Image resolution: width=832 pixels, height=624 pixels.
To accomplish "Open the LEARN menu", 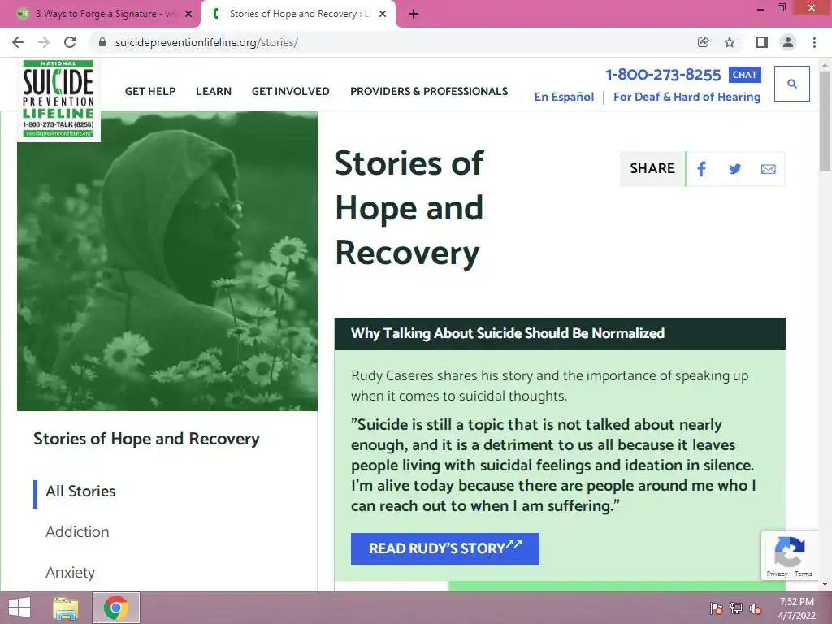I will pos(214,91).
